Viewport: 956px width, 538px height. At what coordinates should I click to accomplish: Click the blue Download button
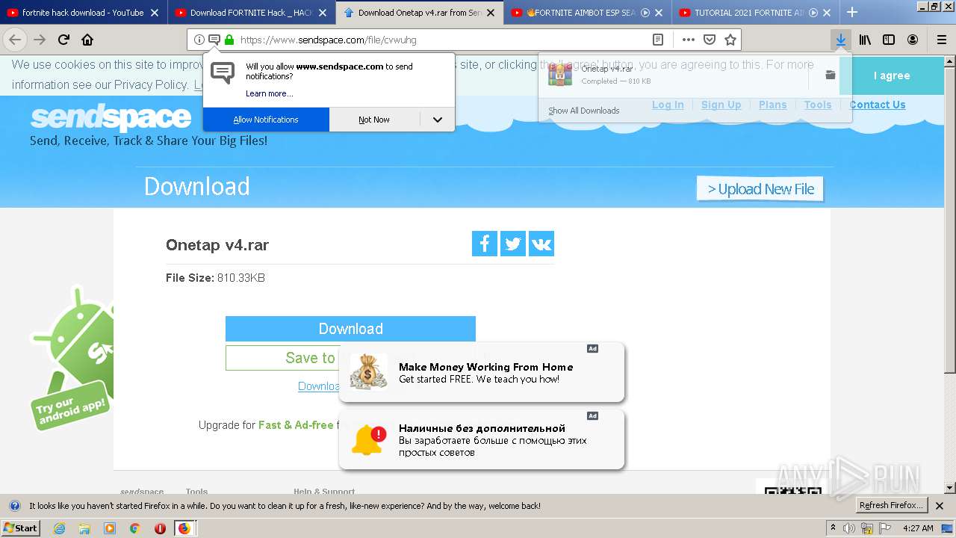[x=350, y=329]
